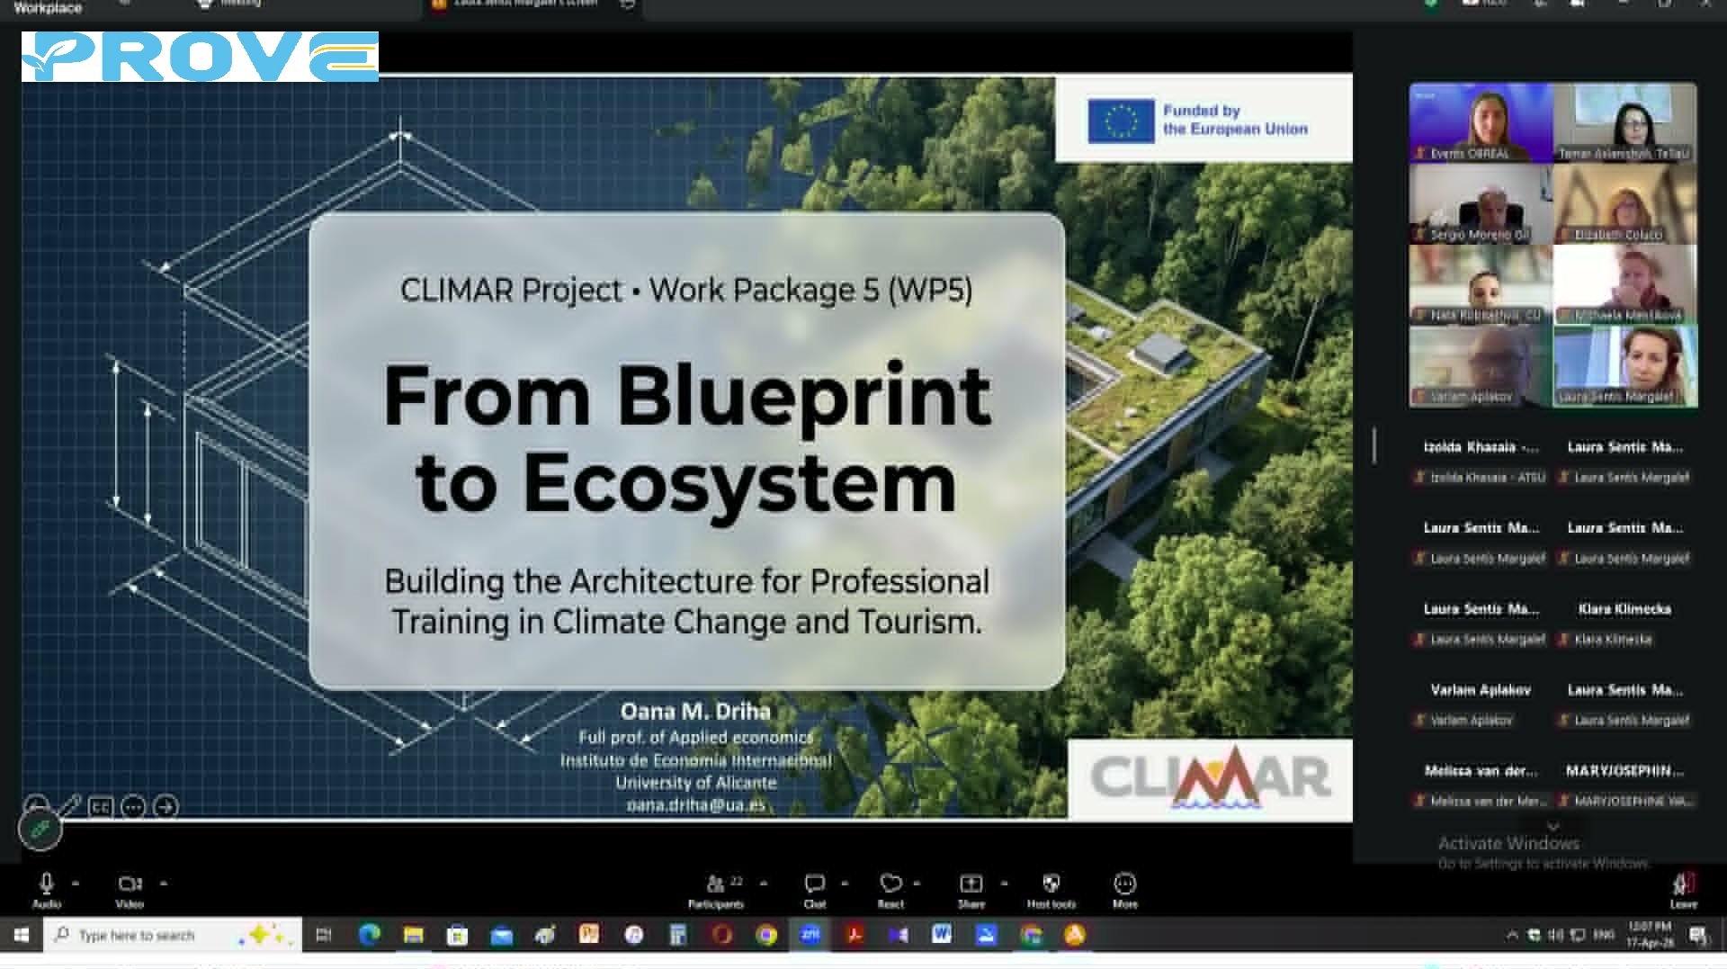Open Host tools shield icon
The image size is (1727, 969).
(x=1051, y=885)
